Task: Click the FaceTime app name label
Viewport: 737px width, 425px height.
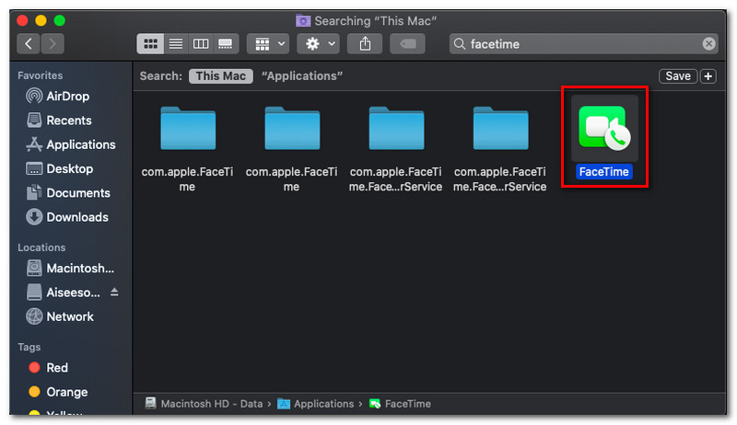Action: (x=604, y=172)
